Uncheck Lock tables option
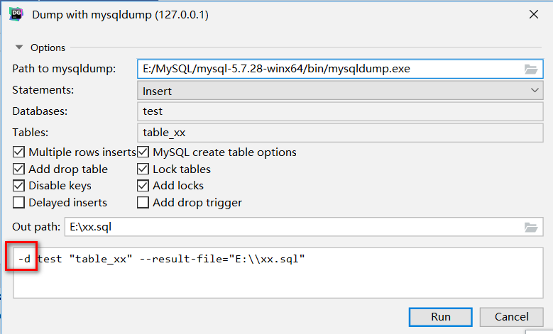 [x=143, y=169]
